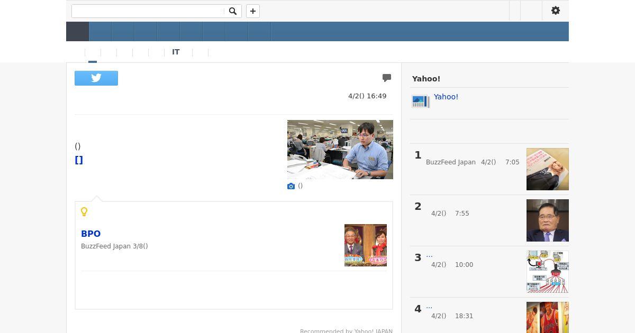
Task: Open ranking 1 thumbnail image
Action: click(x=548, y=169)
